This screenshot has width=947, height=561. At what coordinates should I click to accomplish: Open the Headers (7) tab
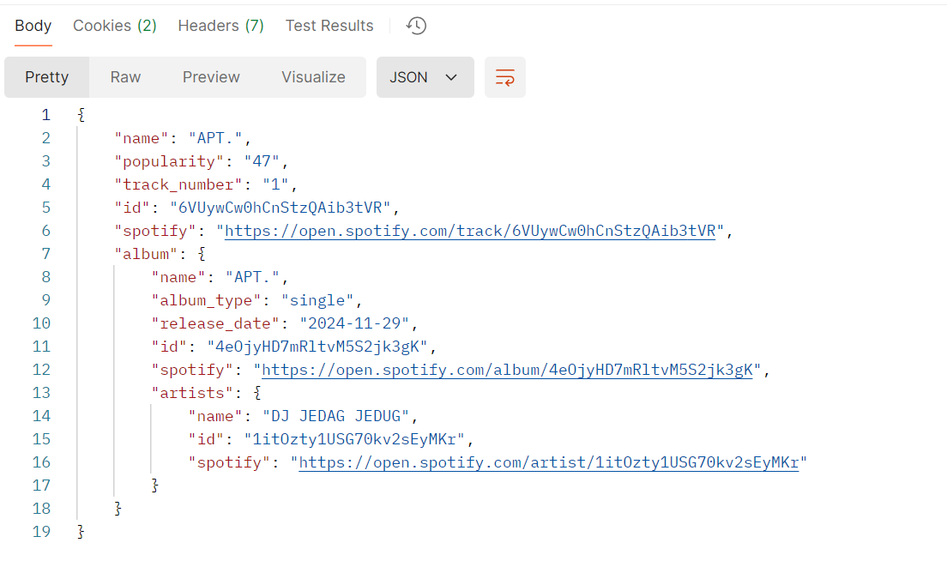[221, 26]
